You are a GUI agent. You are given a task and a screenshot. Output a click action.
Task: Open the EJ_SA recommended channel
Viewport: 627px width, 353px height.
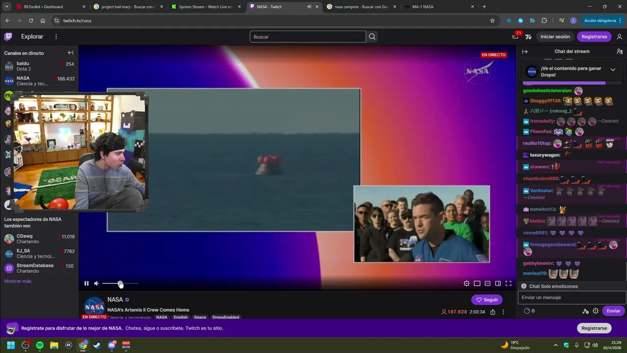[39, 253]
